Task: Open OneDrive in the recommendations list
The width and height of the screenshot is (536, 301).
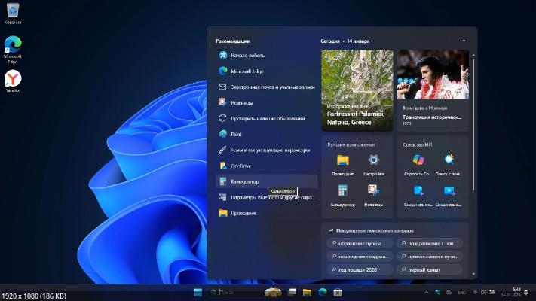Action: point(240,166)
